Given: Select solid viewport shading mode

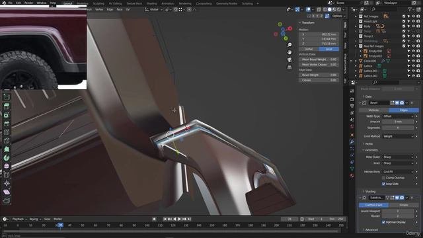Looking at the screenshot, I should [x=329, y=9].
